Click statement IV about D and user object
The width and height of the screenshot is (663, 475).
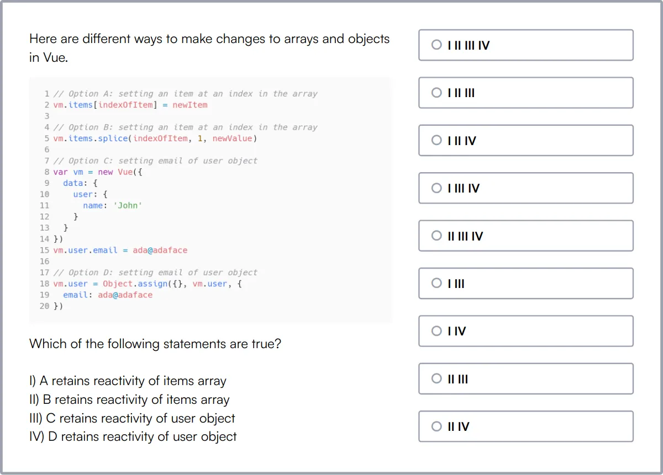click(133, 436)
